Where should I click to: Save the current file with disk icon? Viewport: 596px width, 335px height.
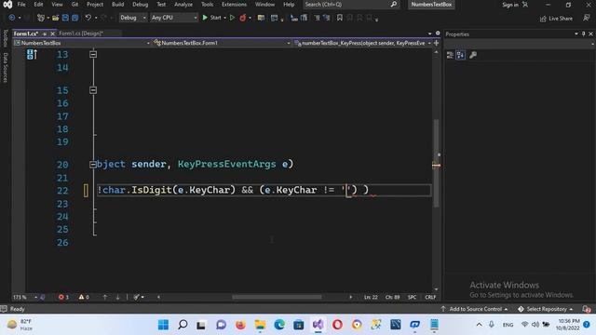(x=65, y=18)
